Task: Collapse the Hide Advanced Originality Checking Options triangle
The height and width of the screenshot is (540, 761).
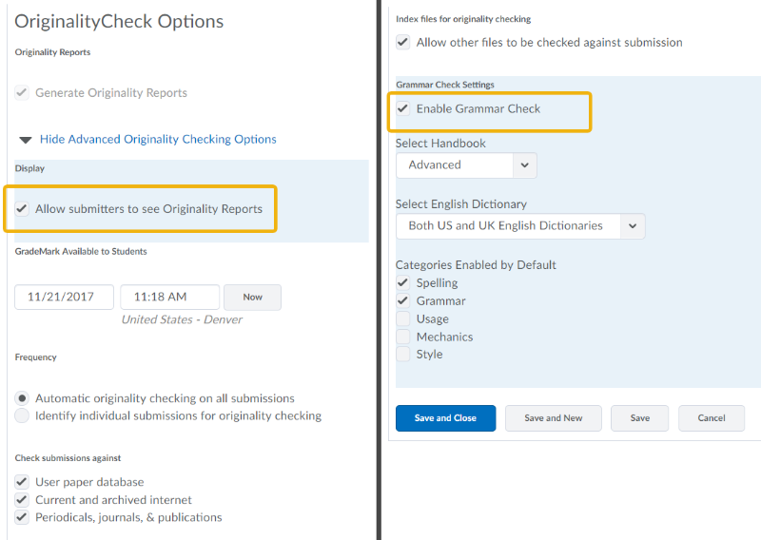Action: click(x=25, y=140)
